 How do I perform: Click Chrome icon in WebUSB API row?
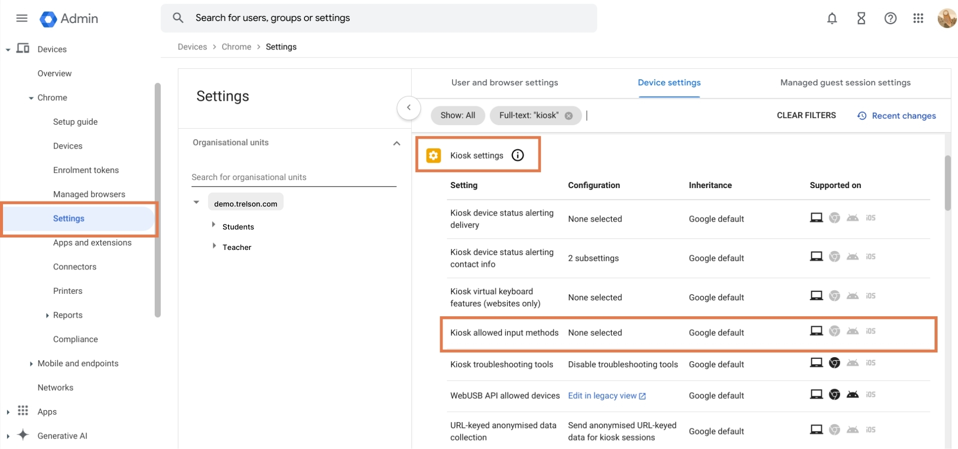pos(834,395)
